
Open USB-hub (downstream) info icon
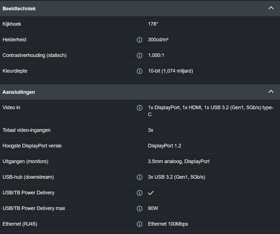[x=140, y=177]
